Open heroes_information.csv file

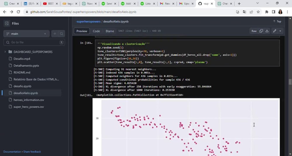tap(29, 100)
